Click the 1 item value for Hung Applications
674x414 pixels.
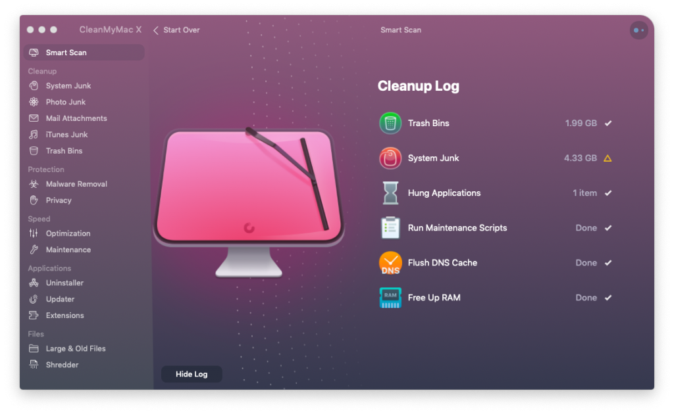584,193
